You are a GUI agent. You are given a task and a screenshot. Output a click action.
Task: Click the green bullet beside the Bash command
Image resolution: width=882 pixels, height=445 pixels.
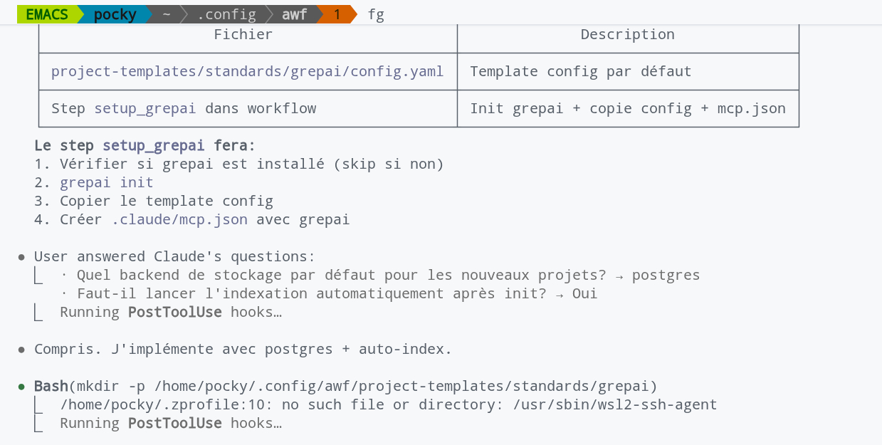[x=22, y=387]
